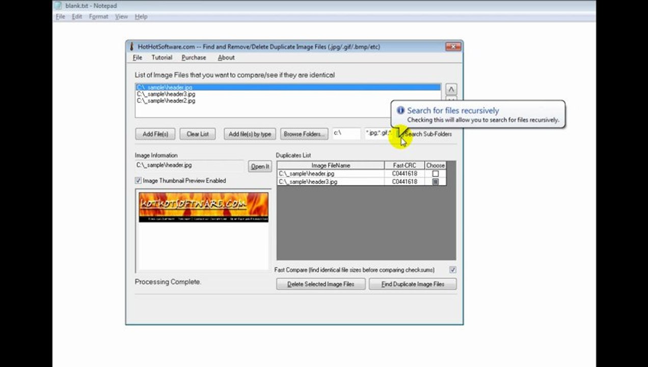
Task: Select C:\_sample\header2.jpg in the image file list
Action: point(288,101)
